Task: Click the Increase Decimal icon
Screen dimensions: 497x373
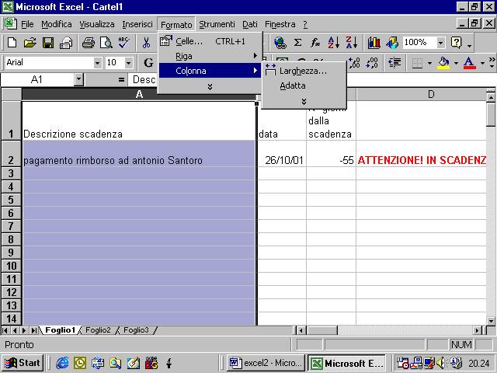Action: (x=354, y=62)
